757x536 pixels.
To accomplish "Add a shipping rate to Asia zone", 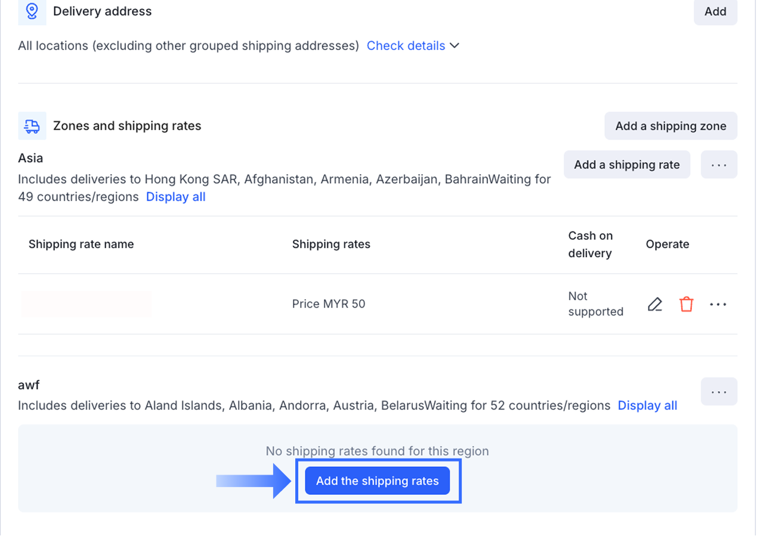I will pos(626,165).
